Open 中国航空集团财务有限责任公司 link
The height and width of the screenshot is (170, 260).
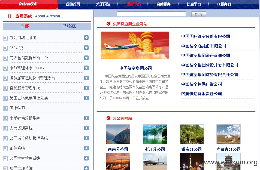tap(210, 75)
